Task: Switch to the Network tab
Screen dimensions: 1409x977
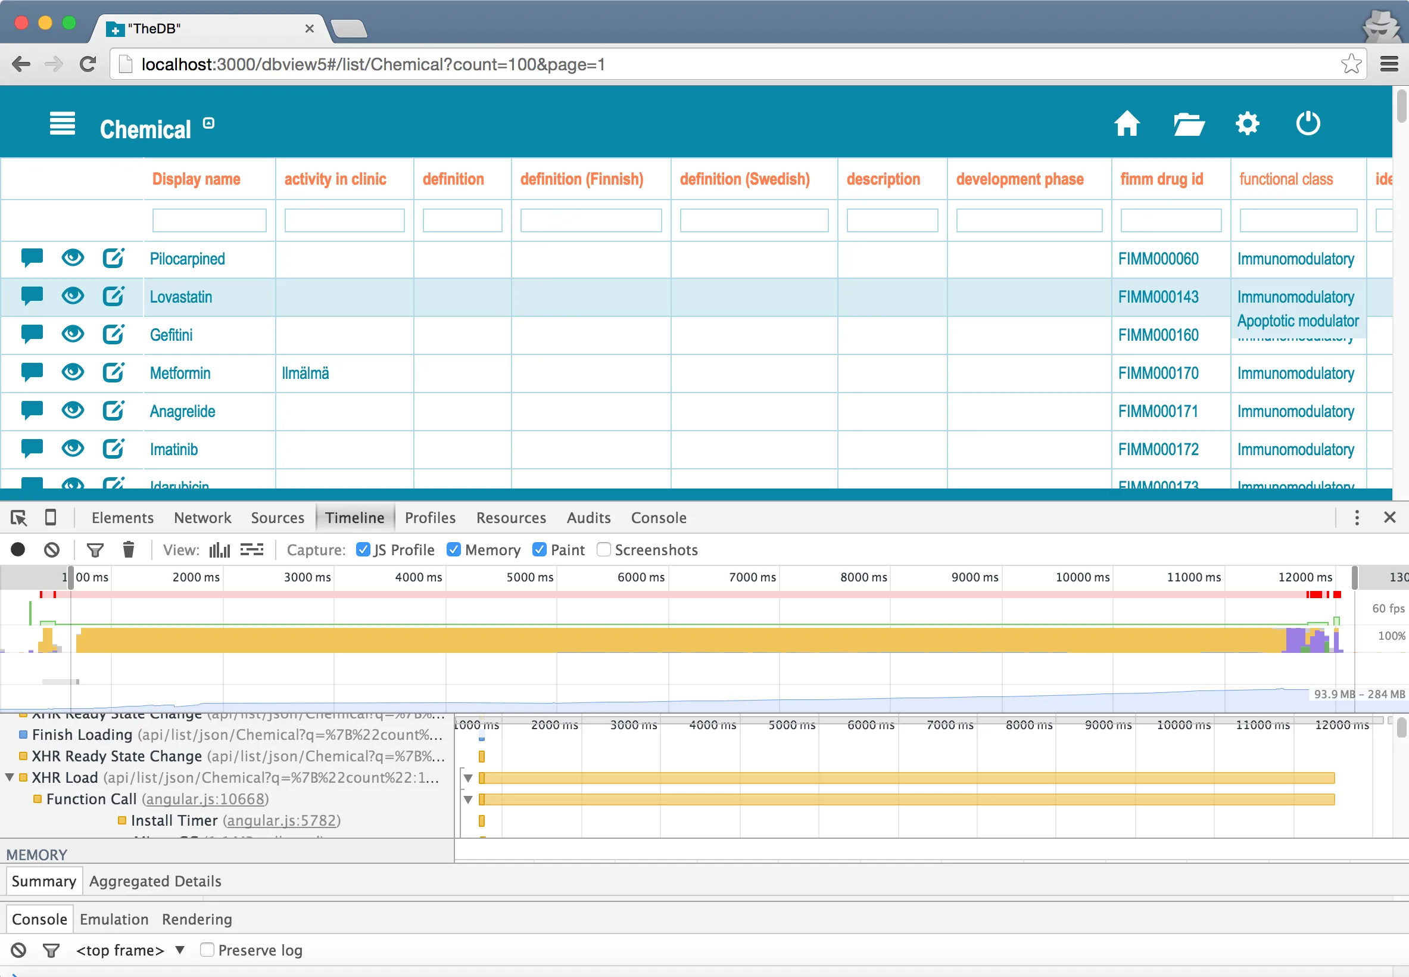Action: pos(202,518)
